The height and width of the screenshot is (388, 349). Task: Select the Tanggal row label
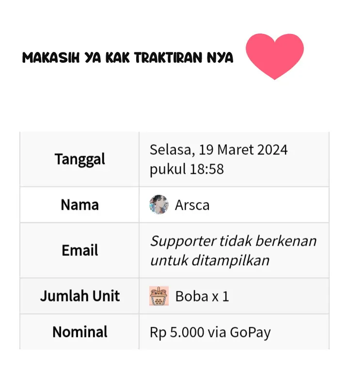pyautogui.click(x=80, y=159)
